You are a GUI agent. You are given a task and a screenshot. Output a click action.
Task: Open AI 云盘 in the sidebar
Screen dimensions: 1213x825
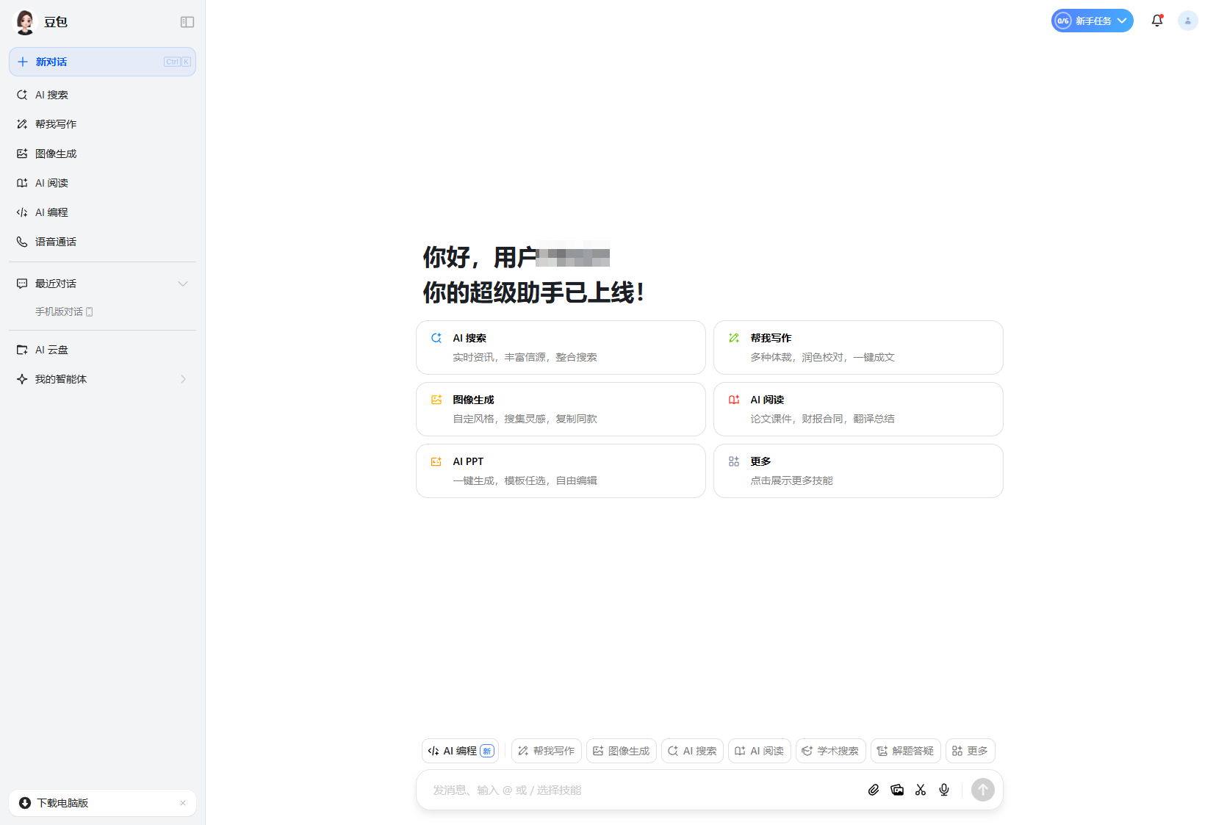(x=102, y=350)
